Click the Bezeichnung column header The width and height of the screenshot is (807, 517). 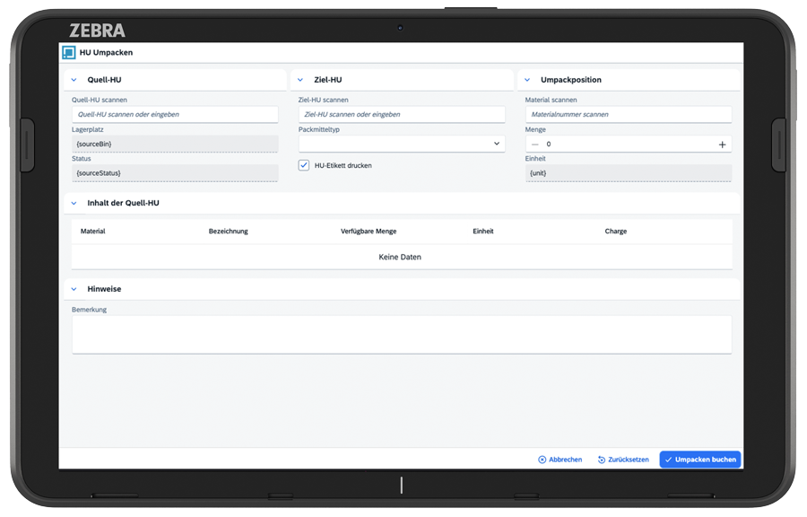coord(228,232)
